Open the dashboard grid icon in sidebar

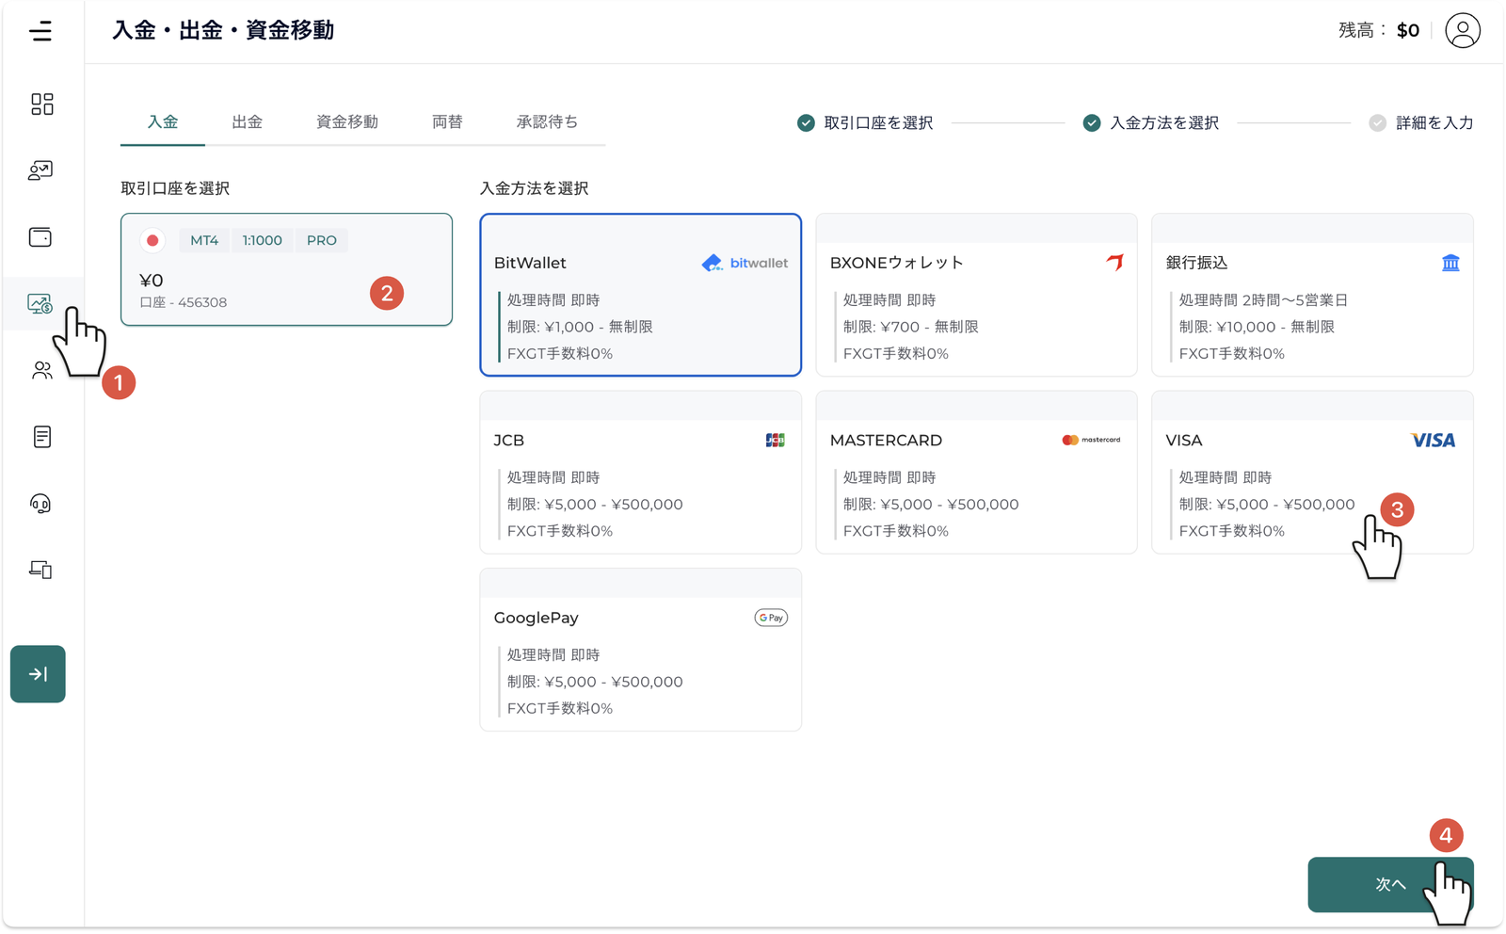[41, 104]
